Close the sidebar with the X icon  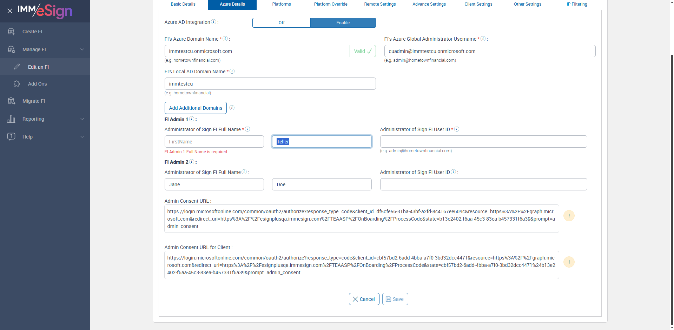pyautogui.click(x=10, y=11)
